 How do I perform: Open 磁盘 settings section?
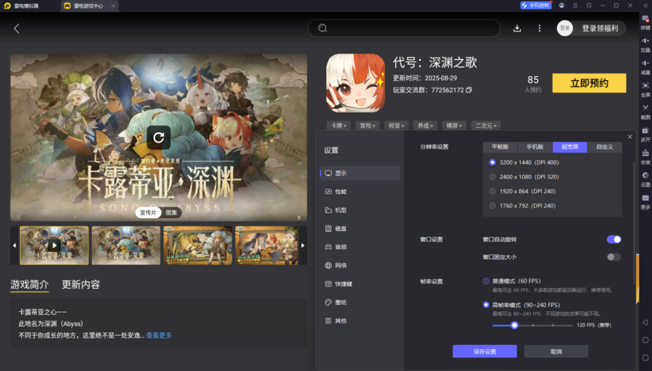pyautogui.click(x=360, y=228)
